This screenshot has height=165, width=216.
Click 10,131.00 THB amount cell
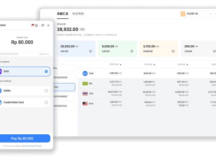(149, 92)
